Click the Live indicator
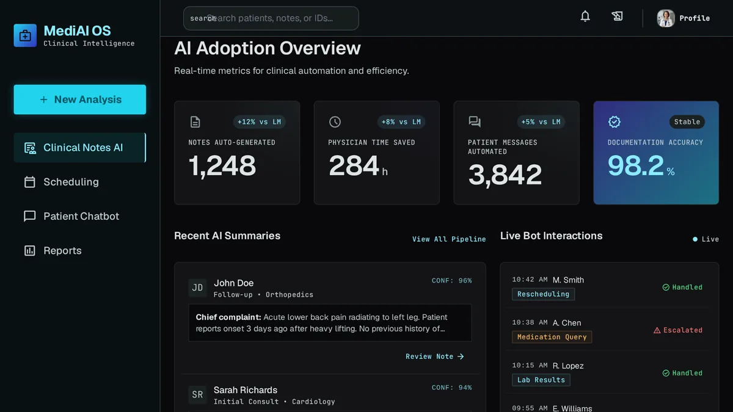Viewport: 733px width, 412px height. (x=706, y=239)
